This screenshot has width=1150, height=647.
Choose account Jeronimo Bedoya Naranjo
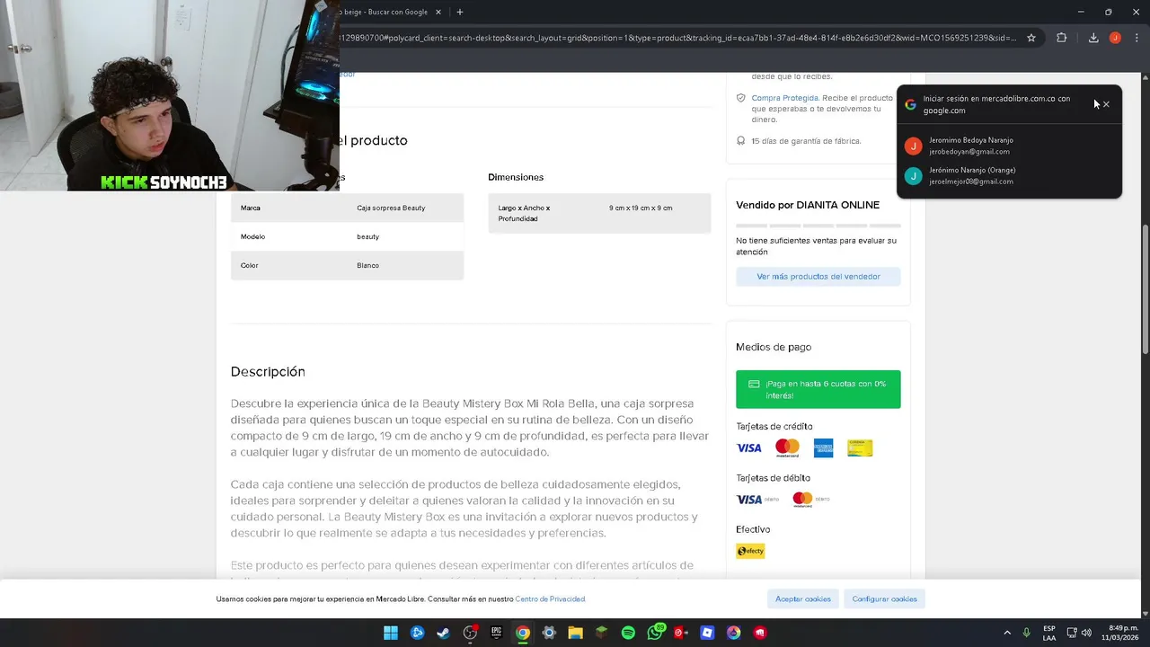tap(1009, 146)
